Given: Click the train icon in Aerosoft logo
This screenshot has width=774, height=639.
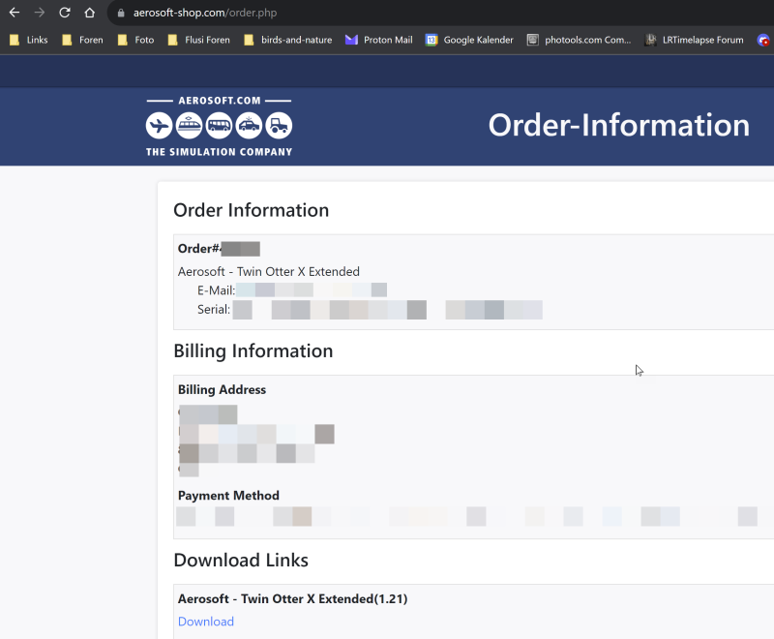Looking at the screenshot, I should point(189,126).
